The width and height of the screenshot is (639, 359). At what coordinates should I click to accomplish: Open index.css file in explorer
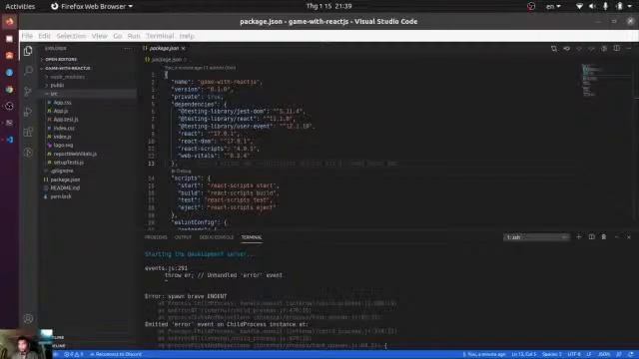coord(64,129)
